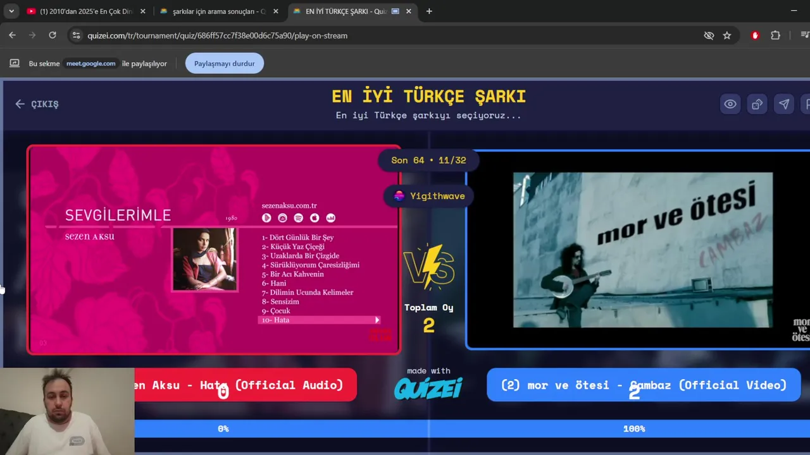View site information for quizei.com

[x=77, y=35]
